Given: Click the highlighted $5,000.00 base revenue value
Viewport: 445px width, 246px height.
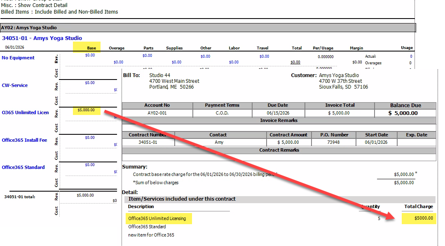Looking at the screenshot, I should 86,110.
